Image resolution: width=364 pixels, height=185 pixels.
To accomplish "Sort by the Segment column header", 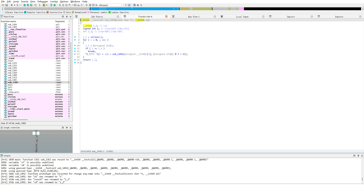I will click(60, 21).
